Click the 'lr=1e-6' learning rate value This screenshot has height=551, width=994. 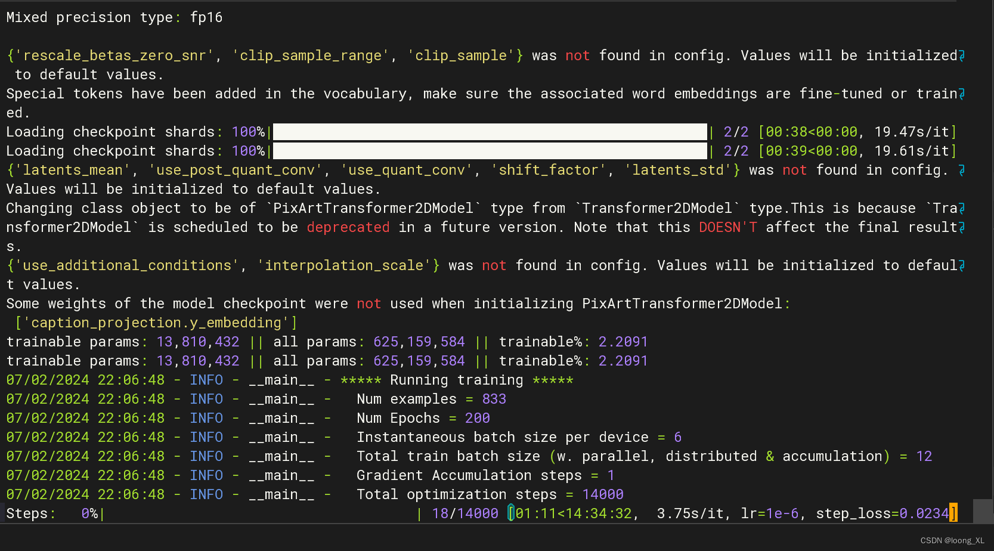pos(770,513)
